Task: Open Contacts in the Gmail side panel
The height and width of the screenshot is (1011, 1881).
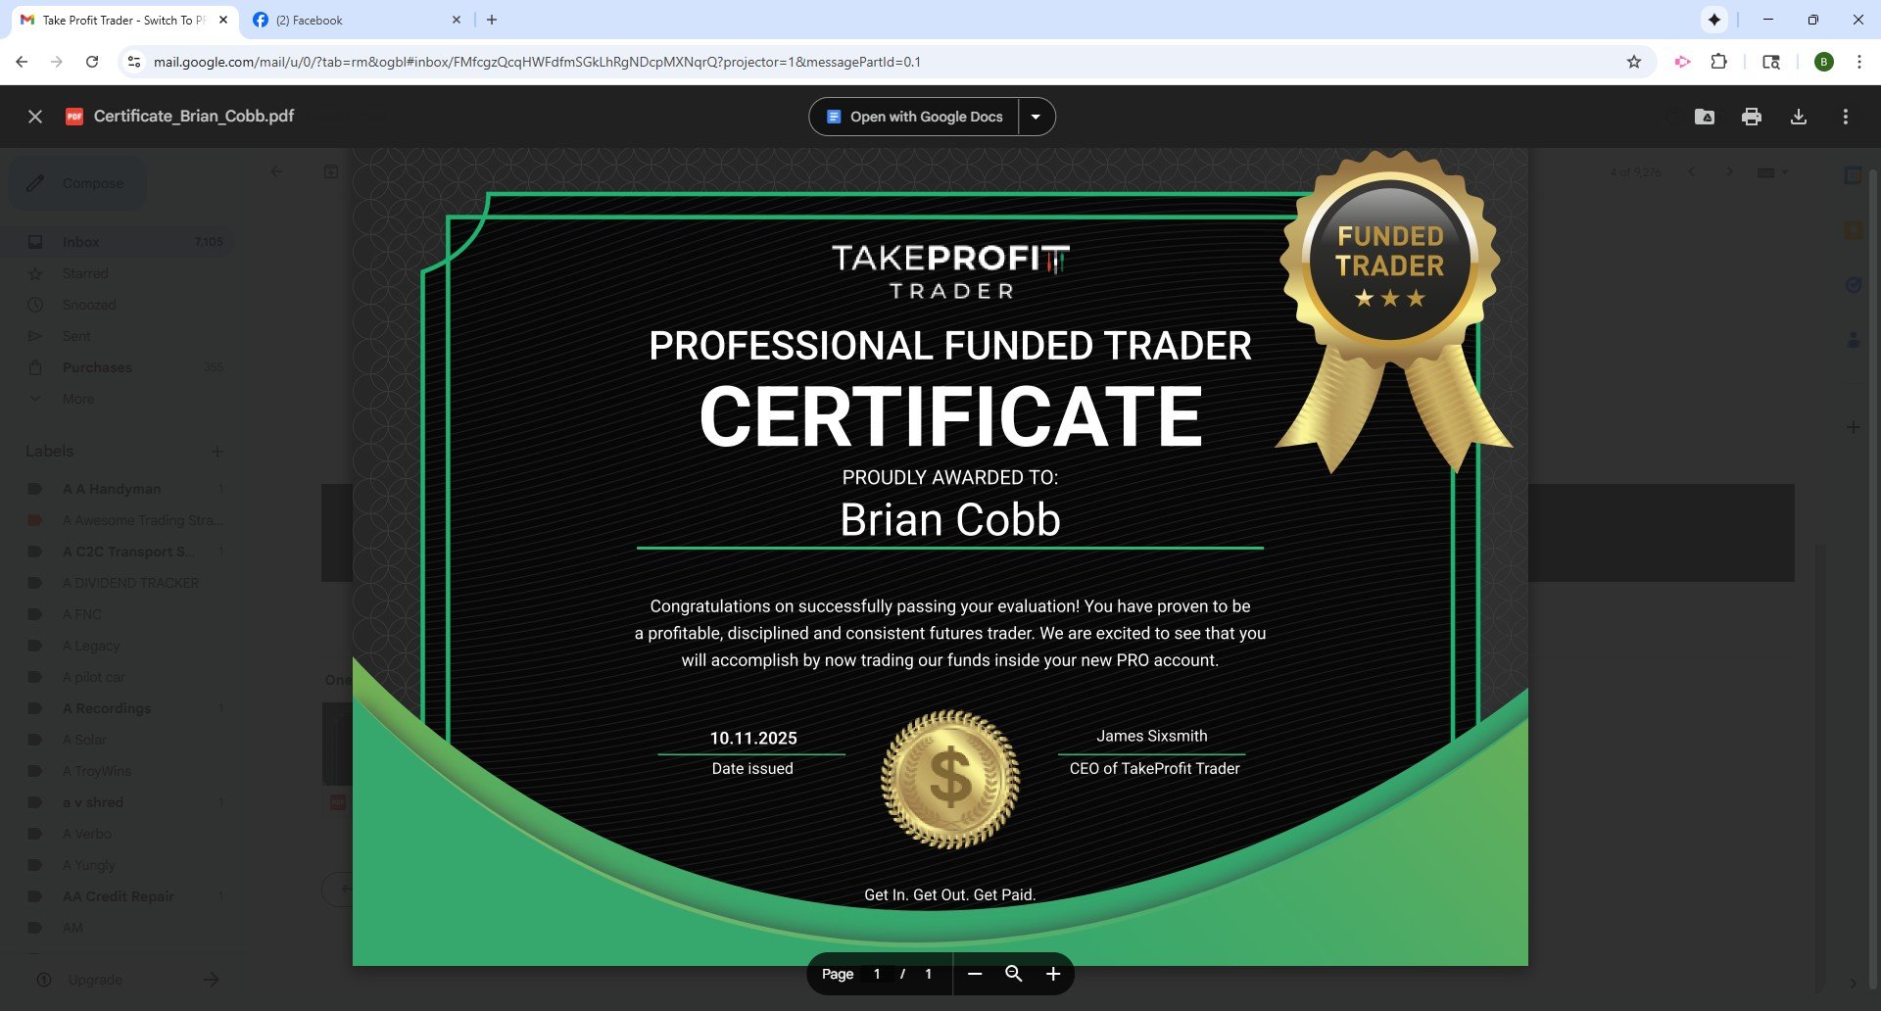Action: [x=1853, y=340]
